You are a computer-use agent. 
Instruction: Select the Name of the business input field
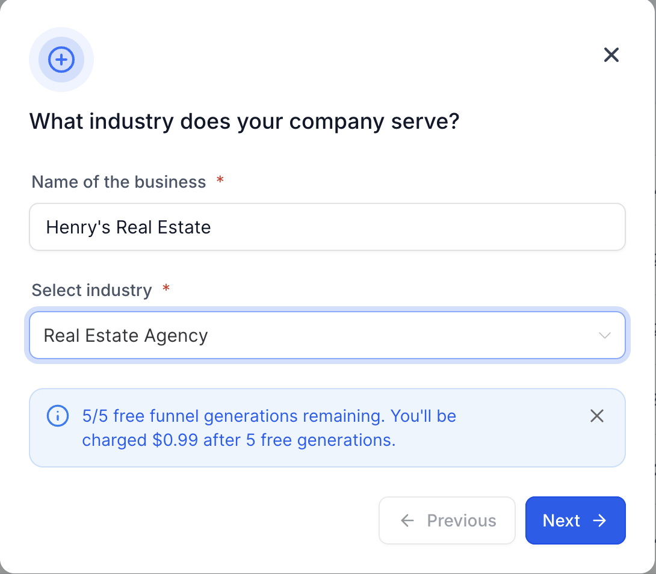(x=327, y=227)
